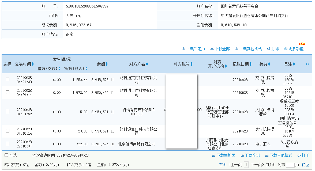Click the top 打印 link
315x171 pixels.
tap(275, 49)
